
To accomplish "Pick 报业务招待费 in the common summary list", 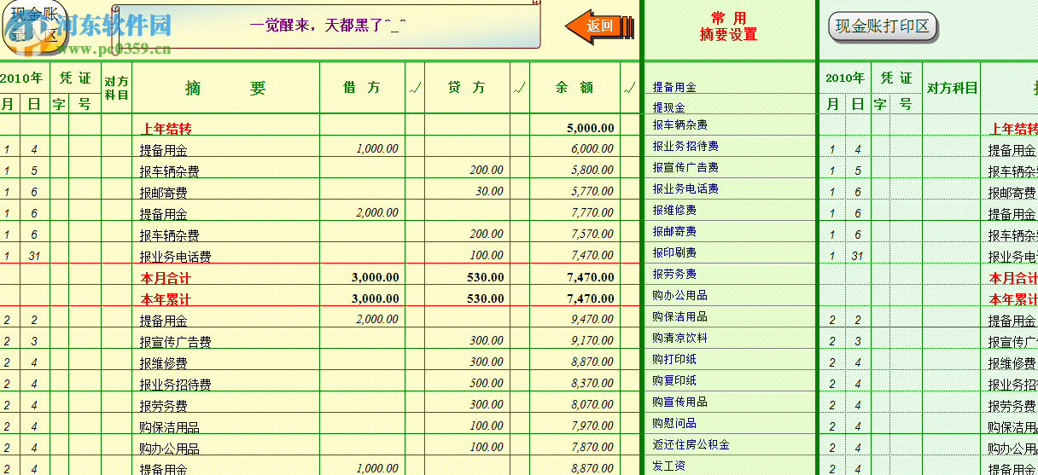I will pos(685,147).
